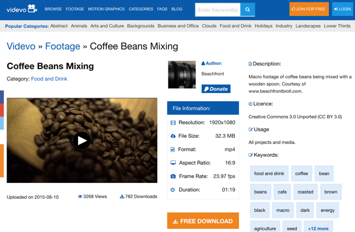Click the eye icon beside Views
The image size is (355, 232).
[x=80, y=196]
